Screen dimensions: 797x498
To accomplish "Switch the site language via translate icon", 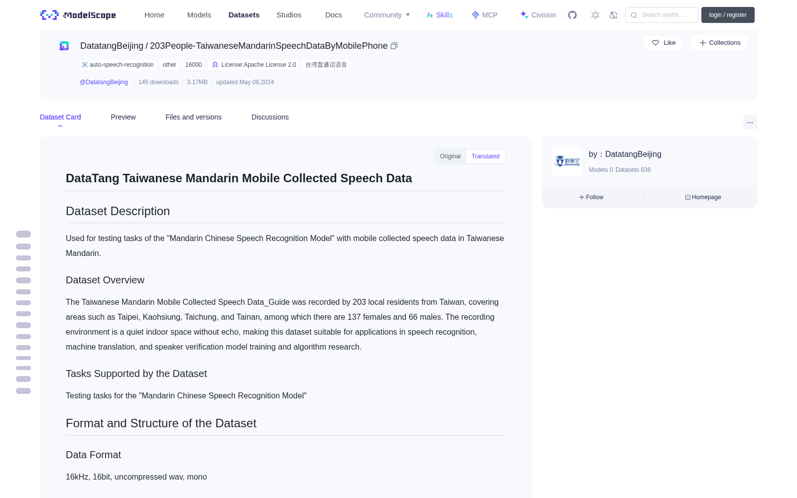I will pos(613,15).
